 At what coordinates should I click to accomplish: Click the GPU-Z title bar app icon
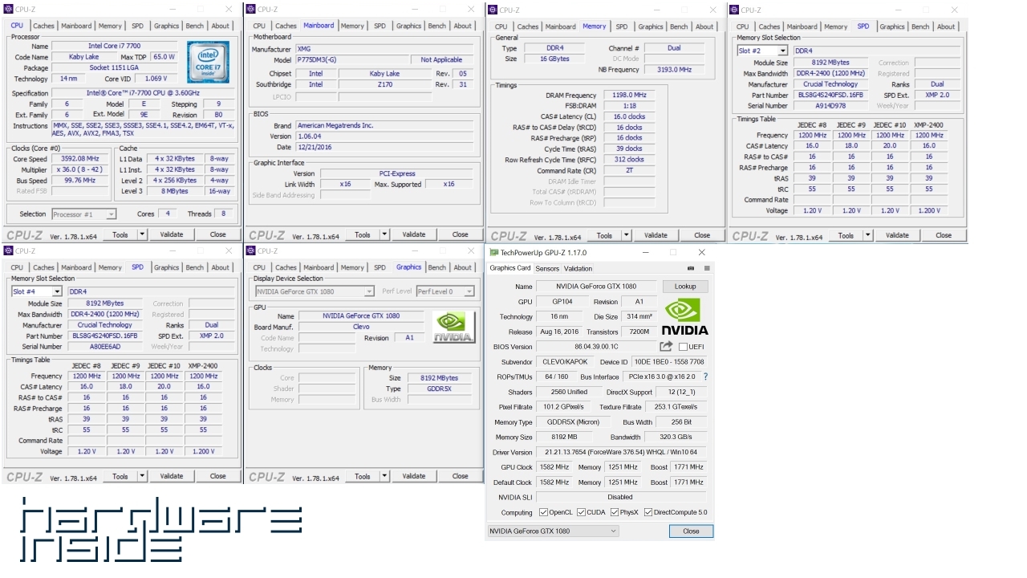pyautogui.click(x=493, y=251)
